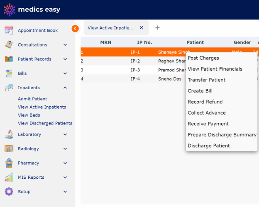Open the View Beds link
Viewport: 259px width, 207px height.
[x=29, y=115]
